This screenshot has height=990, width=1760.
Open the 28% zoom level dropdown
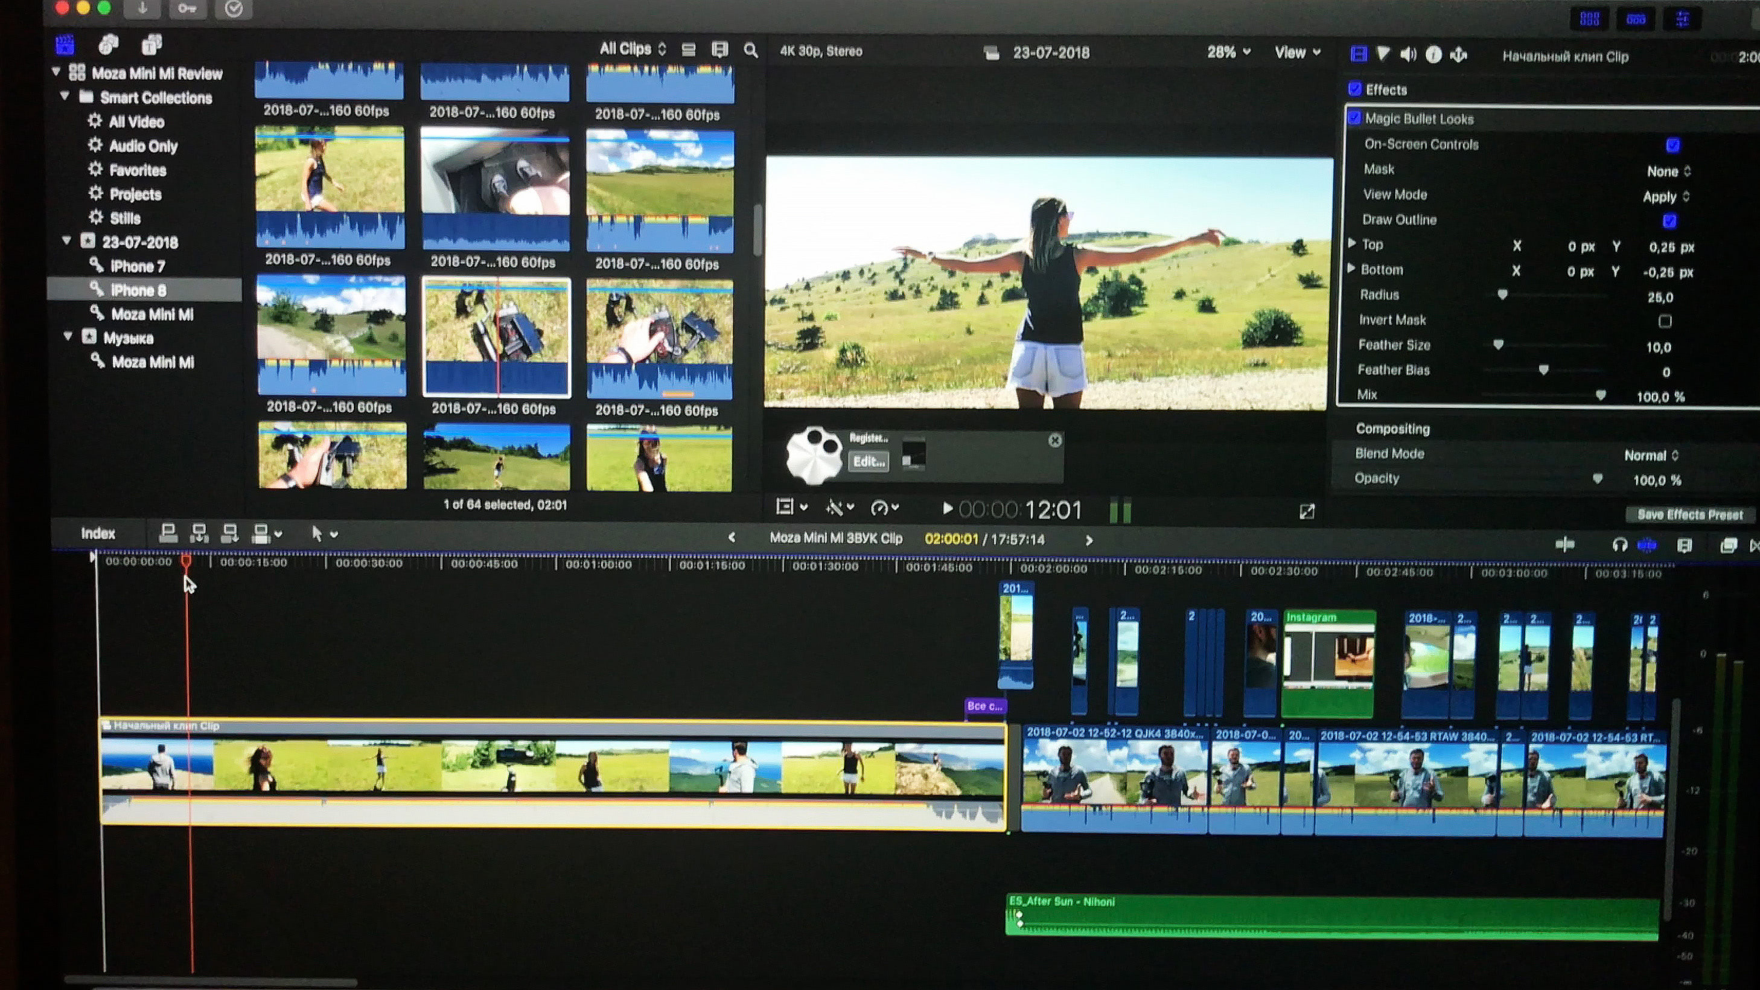click(1228, 52)
